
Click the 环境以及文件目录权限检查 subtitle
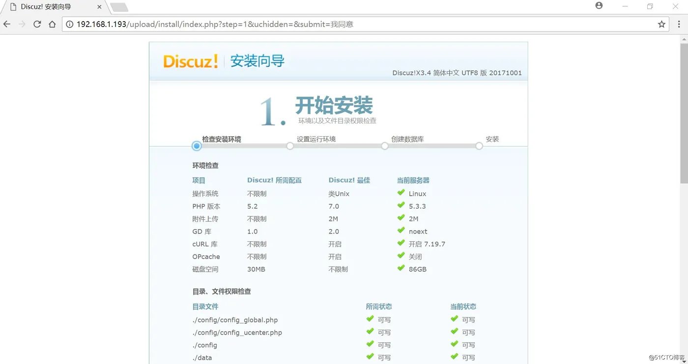tap(337, 121)
